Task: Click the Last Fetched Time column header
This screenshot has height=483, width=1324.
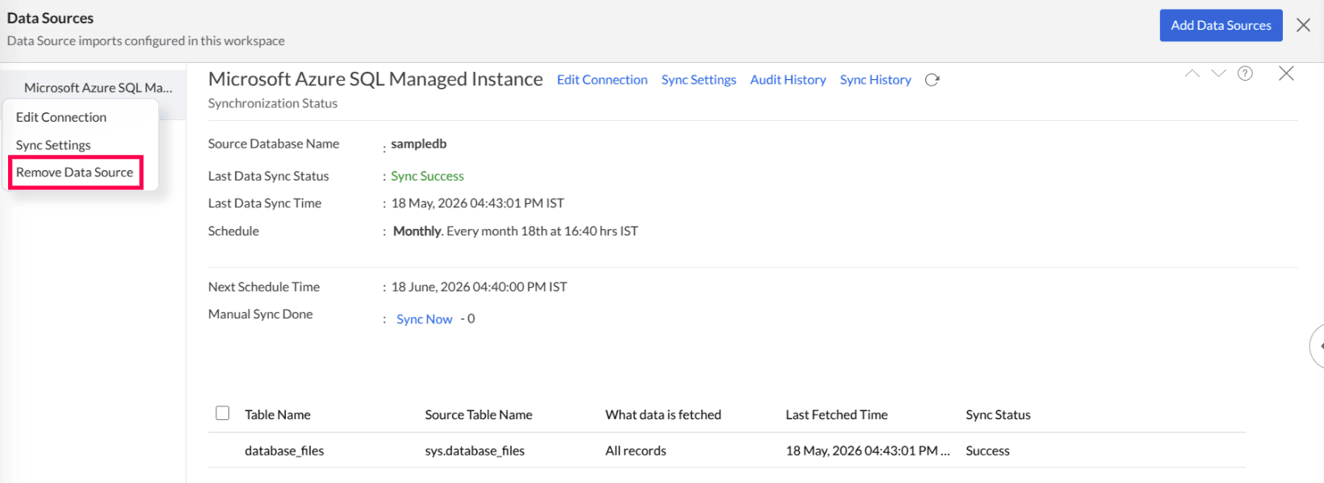Action: point(836,414)
